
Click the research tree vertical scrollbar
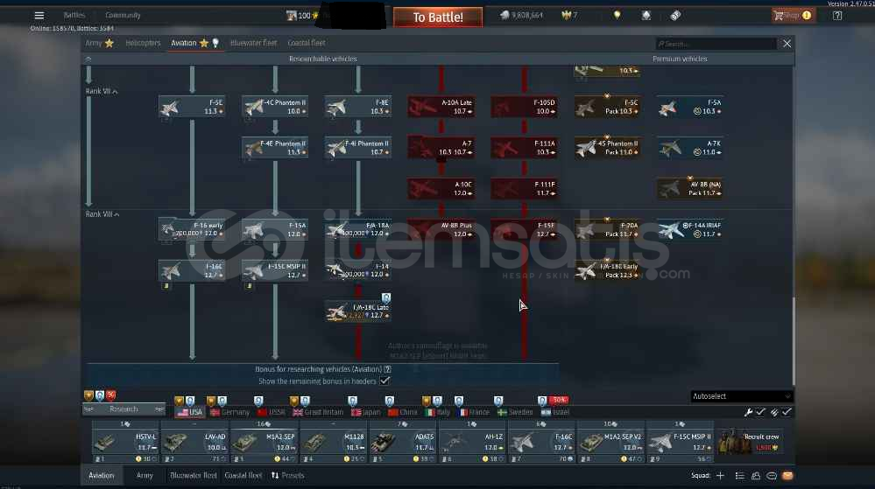click(793, 341)
